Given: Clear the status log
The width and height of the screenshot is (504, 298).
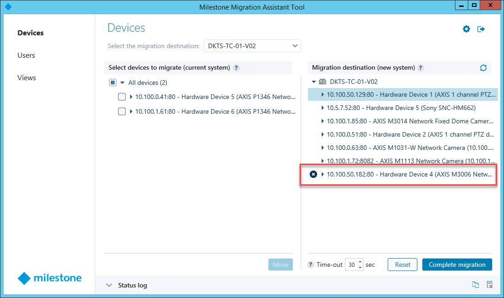Looking at the screenshot, I should click(x=490, y=285).
